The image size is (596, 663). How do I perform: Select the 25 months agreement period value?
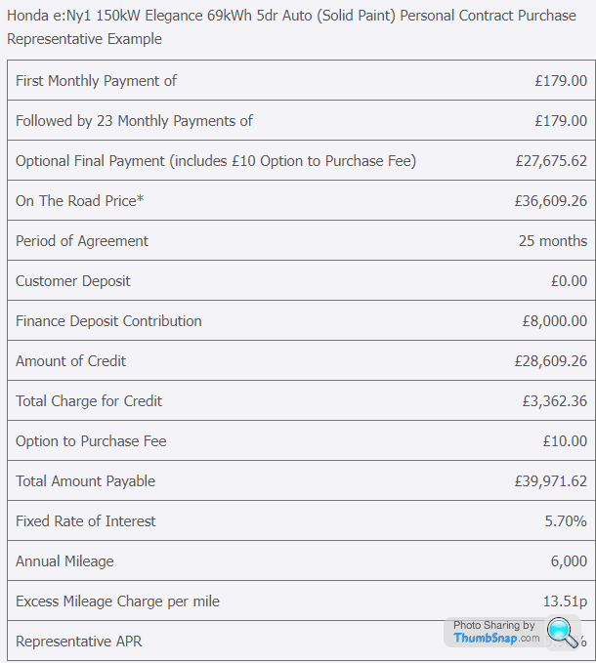click(553, 241)
